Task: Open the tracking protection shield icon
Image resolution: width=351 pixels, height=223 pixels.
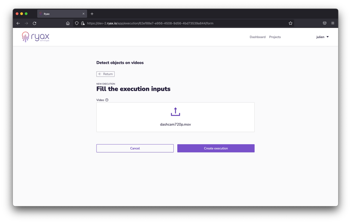Action: click(x=77, y=23)
